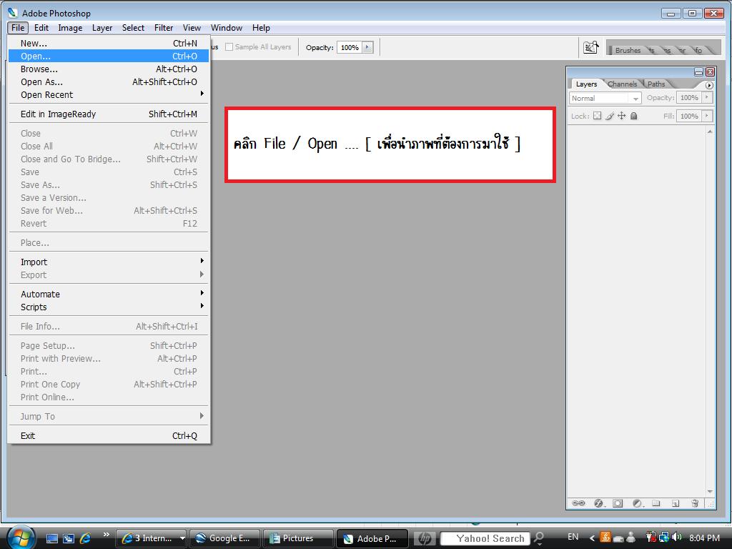
Task: Open the Layers panel flyout menu arrow
Action: (x=709, y=85)
